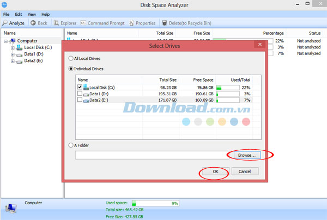Check the Data2 (E:) drive checkbox
This screenshot has width=327, height=220.
pyautogui.click(x=80, y=100)
